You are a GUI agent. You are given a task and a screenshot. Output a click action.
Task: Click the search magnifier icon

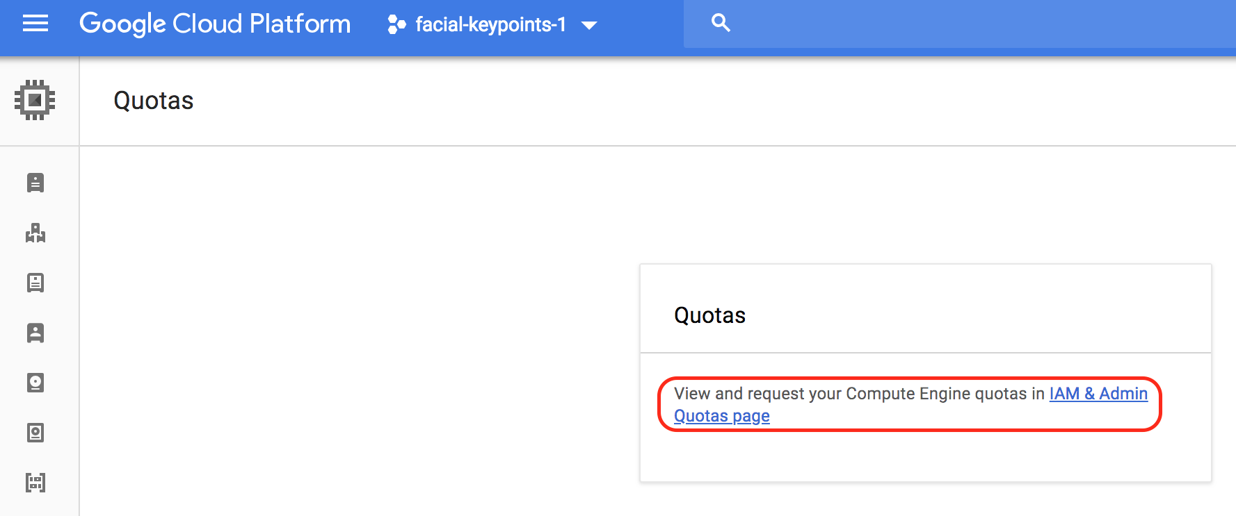[721, 24]
